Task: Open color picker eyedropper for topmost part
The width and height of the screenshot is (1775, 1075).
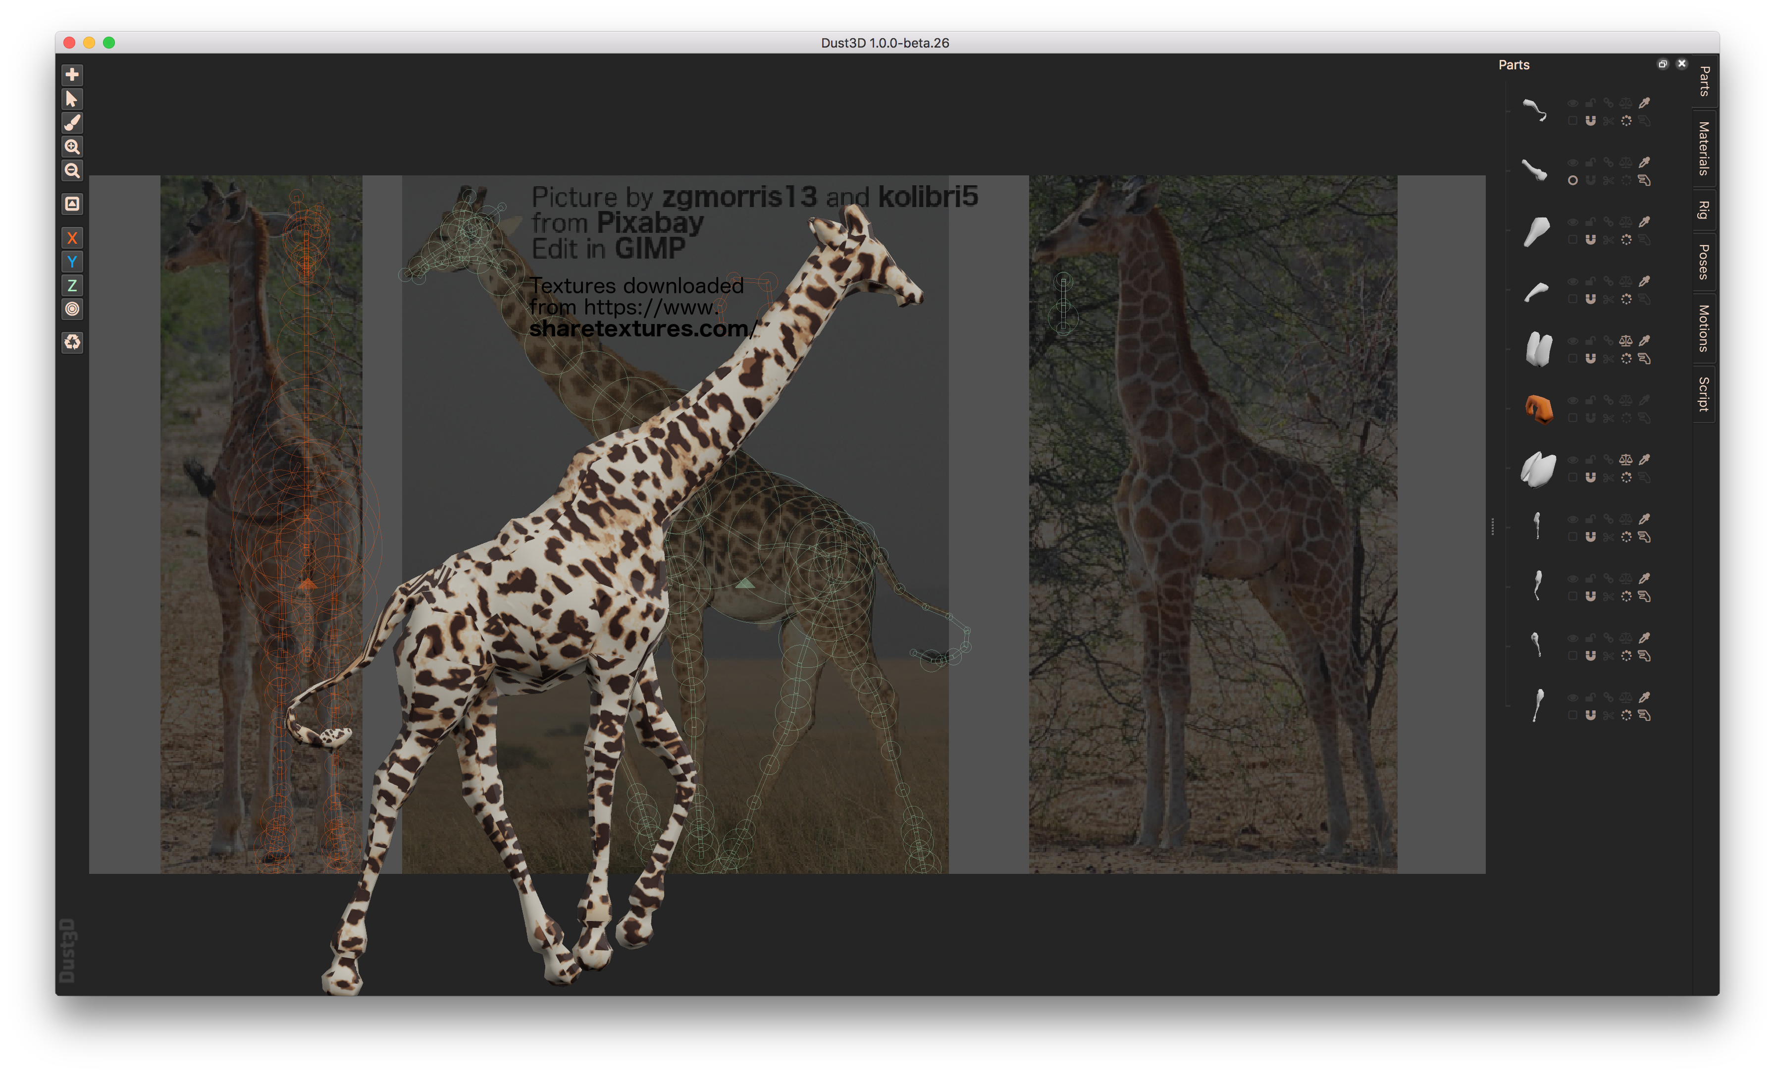Action: (1645, 103)
